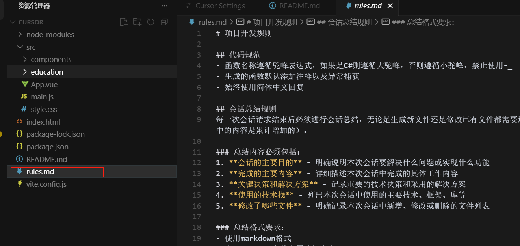This screenshot has height=246, width=520.
Task: Click bold text '**修改了哪些文件**' on line 16
Action: [x=266, y=206]
